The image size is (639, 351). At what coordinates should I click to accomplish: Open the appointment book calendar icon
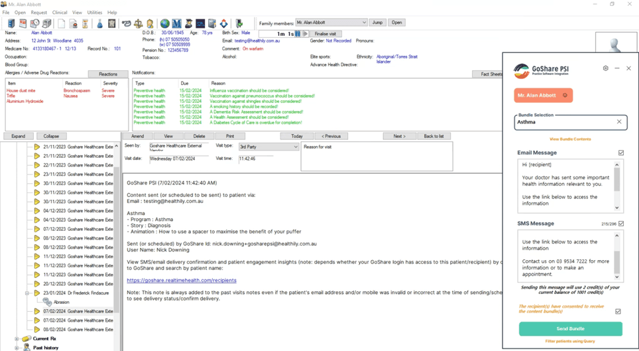(x=23, y=23)
